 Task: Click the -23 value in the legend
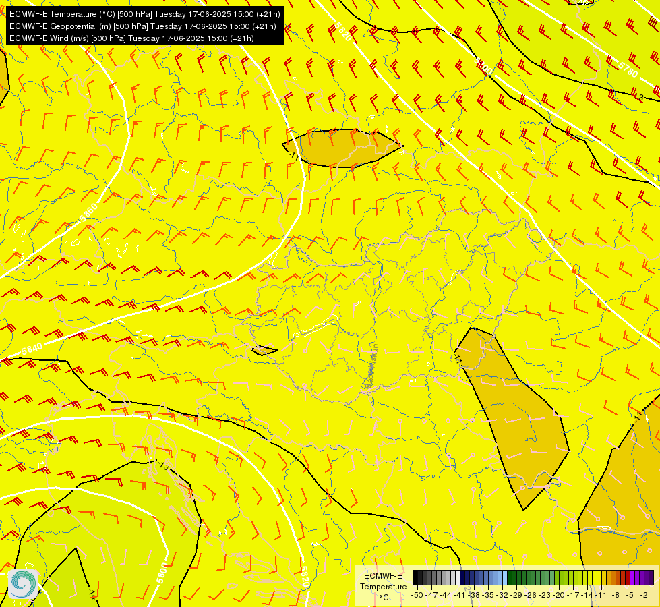[545, 595]
